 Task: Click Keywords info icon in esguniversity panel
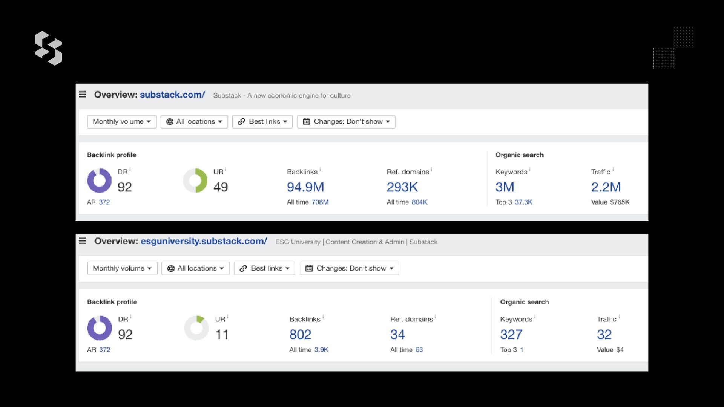pyautogui.click(x=535, y=317)
